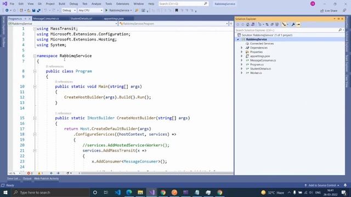The width and height of the screenshot is (351, 197).
Task: Switch to the appsettings.json tab
Action: tap(114, 19)
